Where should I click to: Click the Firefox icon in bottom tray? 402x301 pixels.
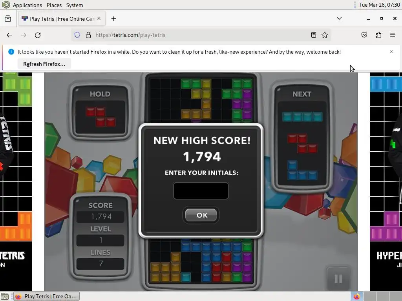tap(356, 296)
